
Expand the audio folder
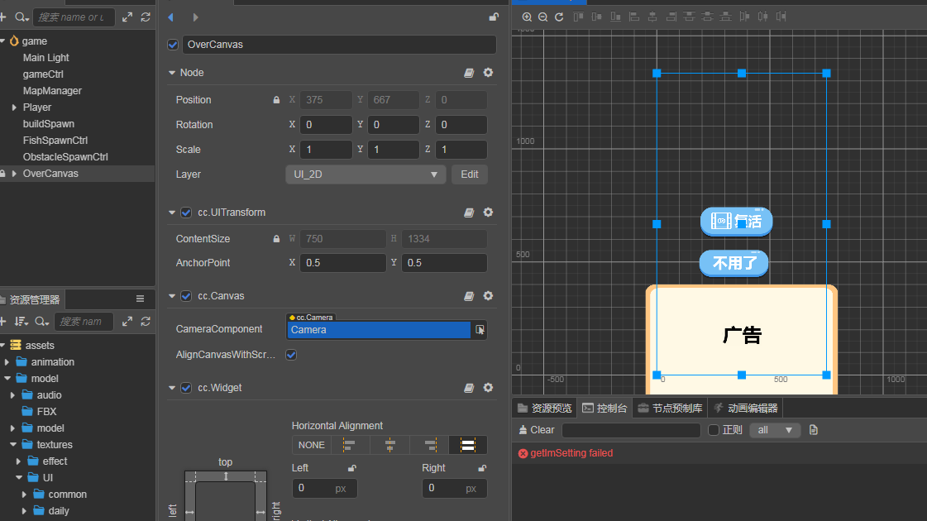point(12,395)
